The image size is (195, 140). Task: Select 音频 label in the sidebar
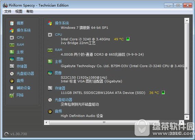click(x=20, y=81)
